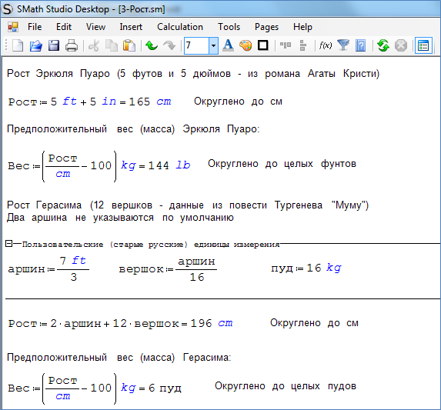This screenshot has width=441, height=410.
Task: Click the stop calculation icon
Action: pos(401,45)
